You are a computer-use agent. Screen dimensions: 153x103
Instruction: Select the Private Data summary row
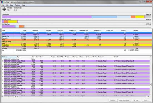tap(77, 45)
